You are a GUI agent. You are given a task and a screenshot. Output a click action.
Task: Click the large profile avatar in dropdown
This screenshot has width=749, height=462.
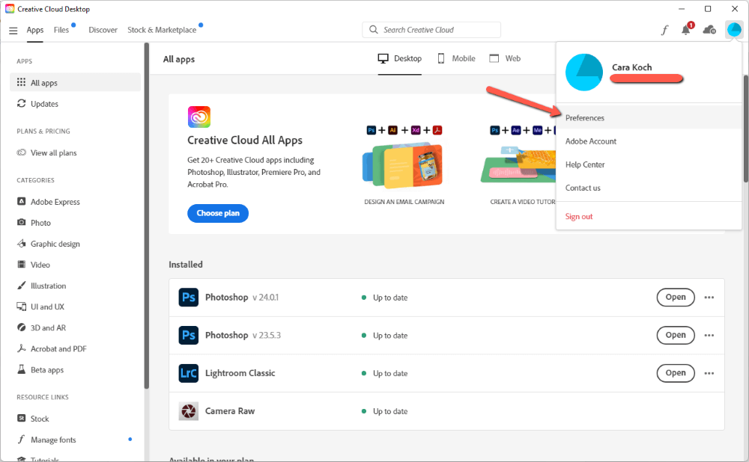583,72
